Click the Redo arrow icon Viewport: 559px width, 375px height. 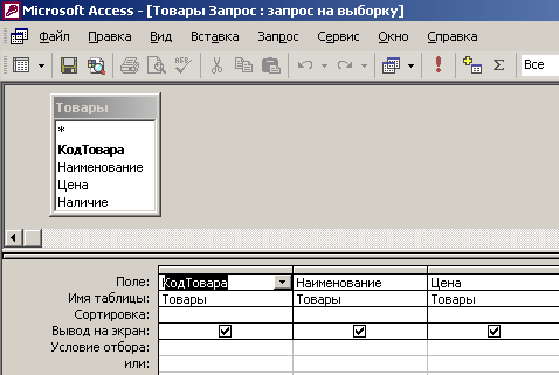tap(345, 65)
